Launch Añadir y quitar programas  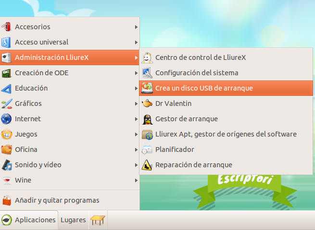pyautogui.click(x=57, y=200)
